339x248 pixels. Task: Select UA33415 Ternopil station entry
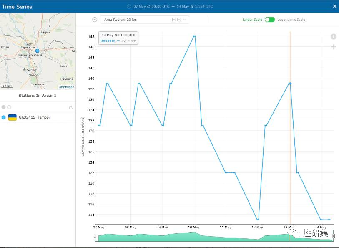coord(34,117)
